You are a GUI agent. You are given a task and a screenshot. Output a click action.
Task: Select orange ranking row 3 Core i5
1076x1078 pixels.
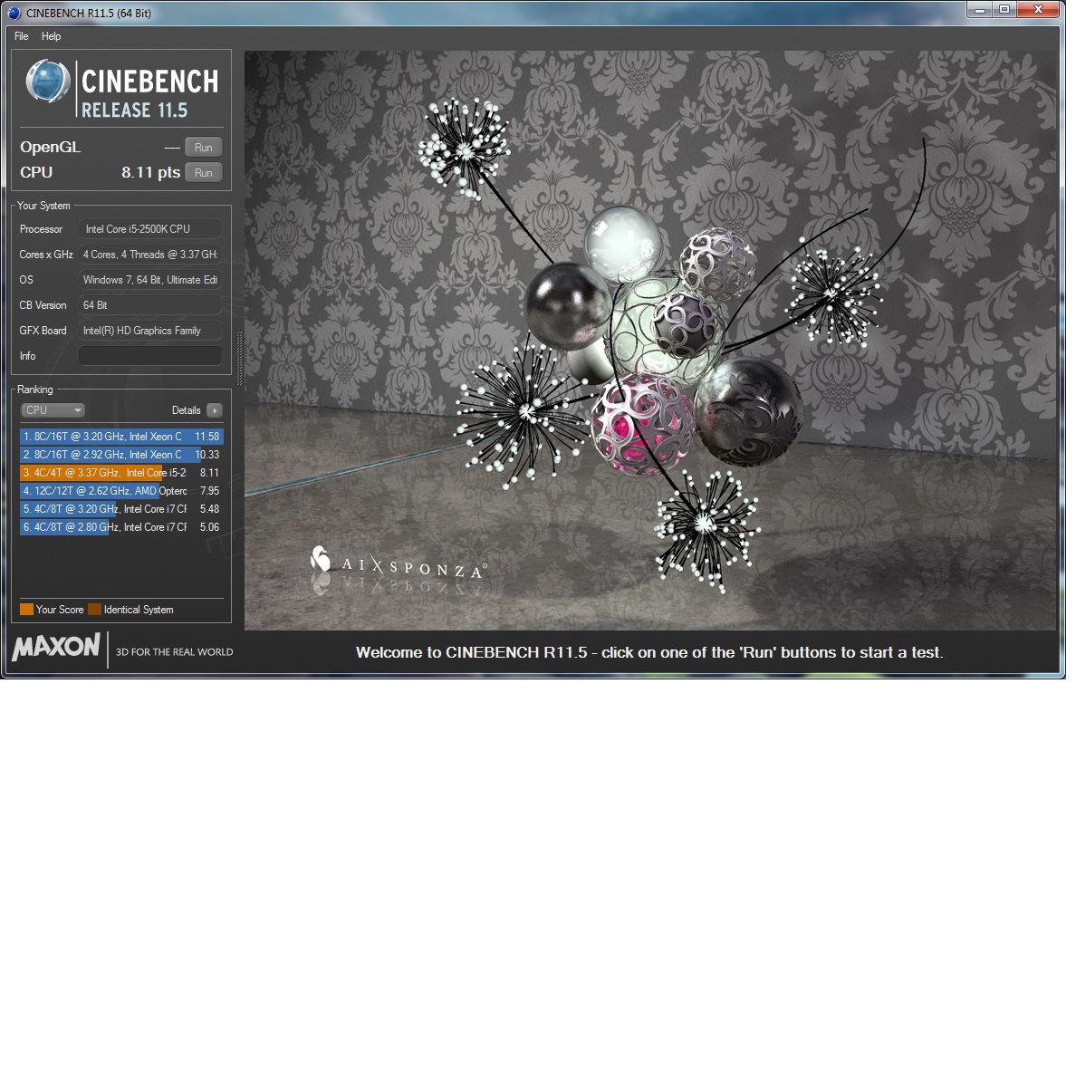[121, 473]
